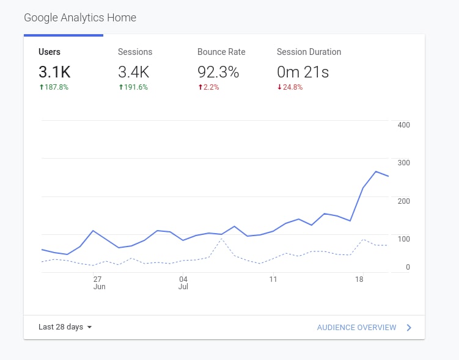This screenshot has height=360, width=459.
Task: Open the Last 28 days date range dropdown
Action: point(65,326)
